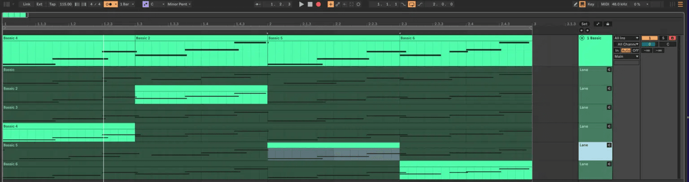
Task: Open the Metronome settings dropdown arrow
Action: pyautogui.click(x=116, y=4)
